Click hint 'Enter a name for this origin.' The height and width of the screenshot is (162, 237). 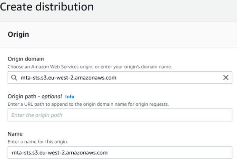(x=38, y=142)
